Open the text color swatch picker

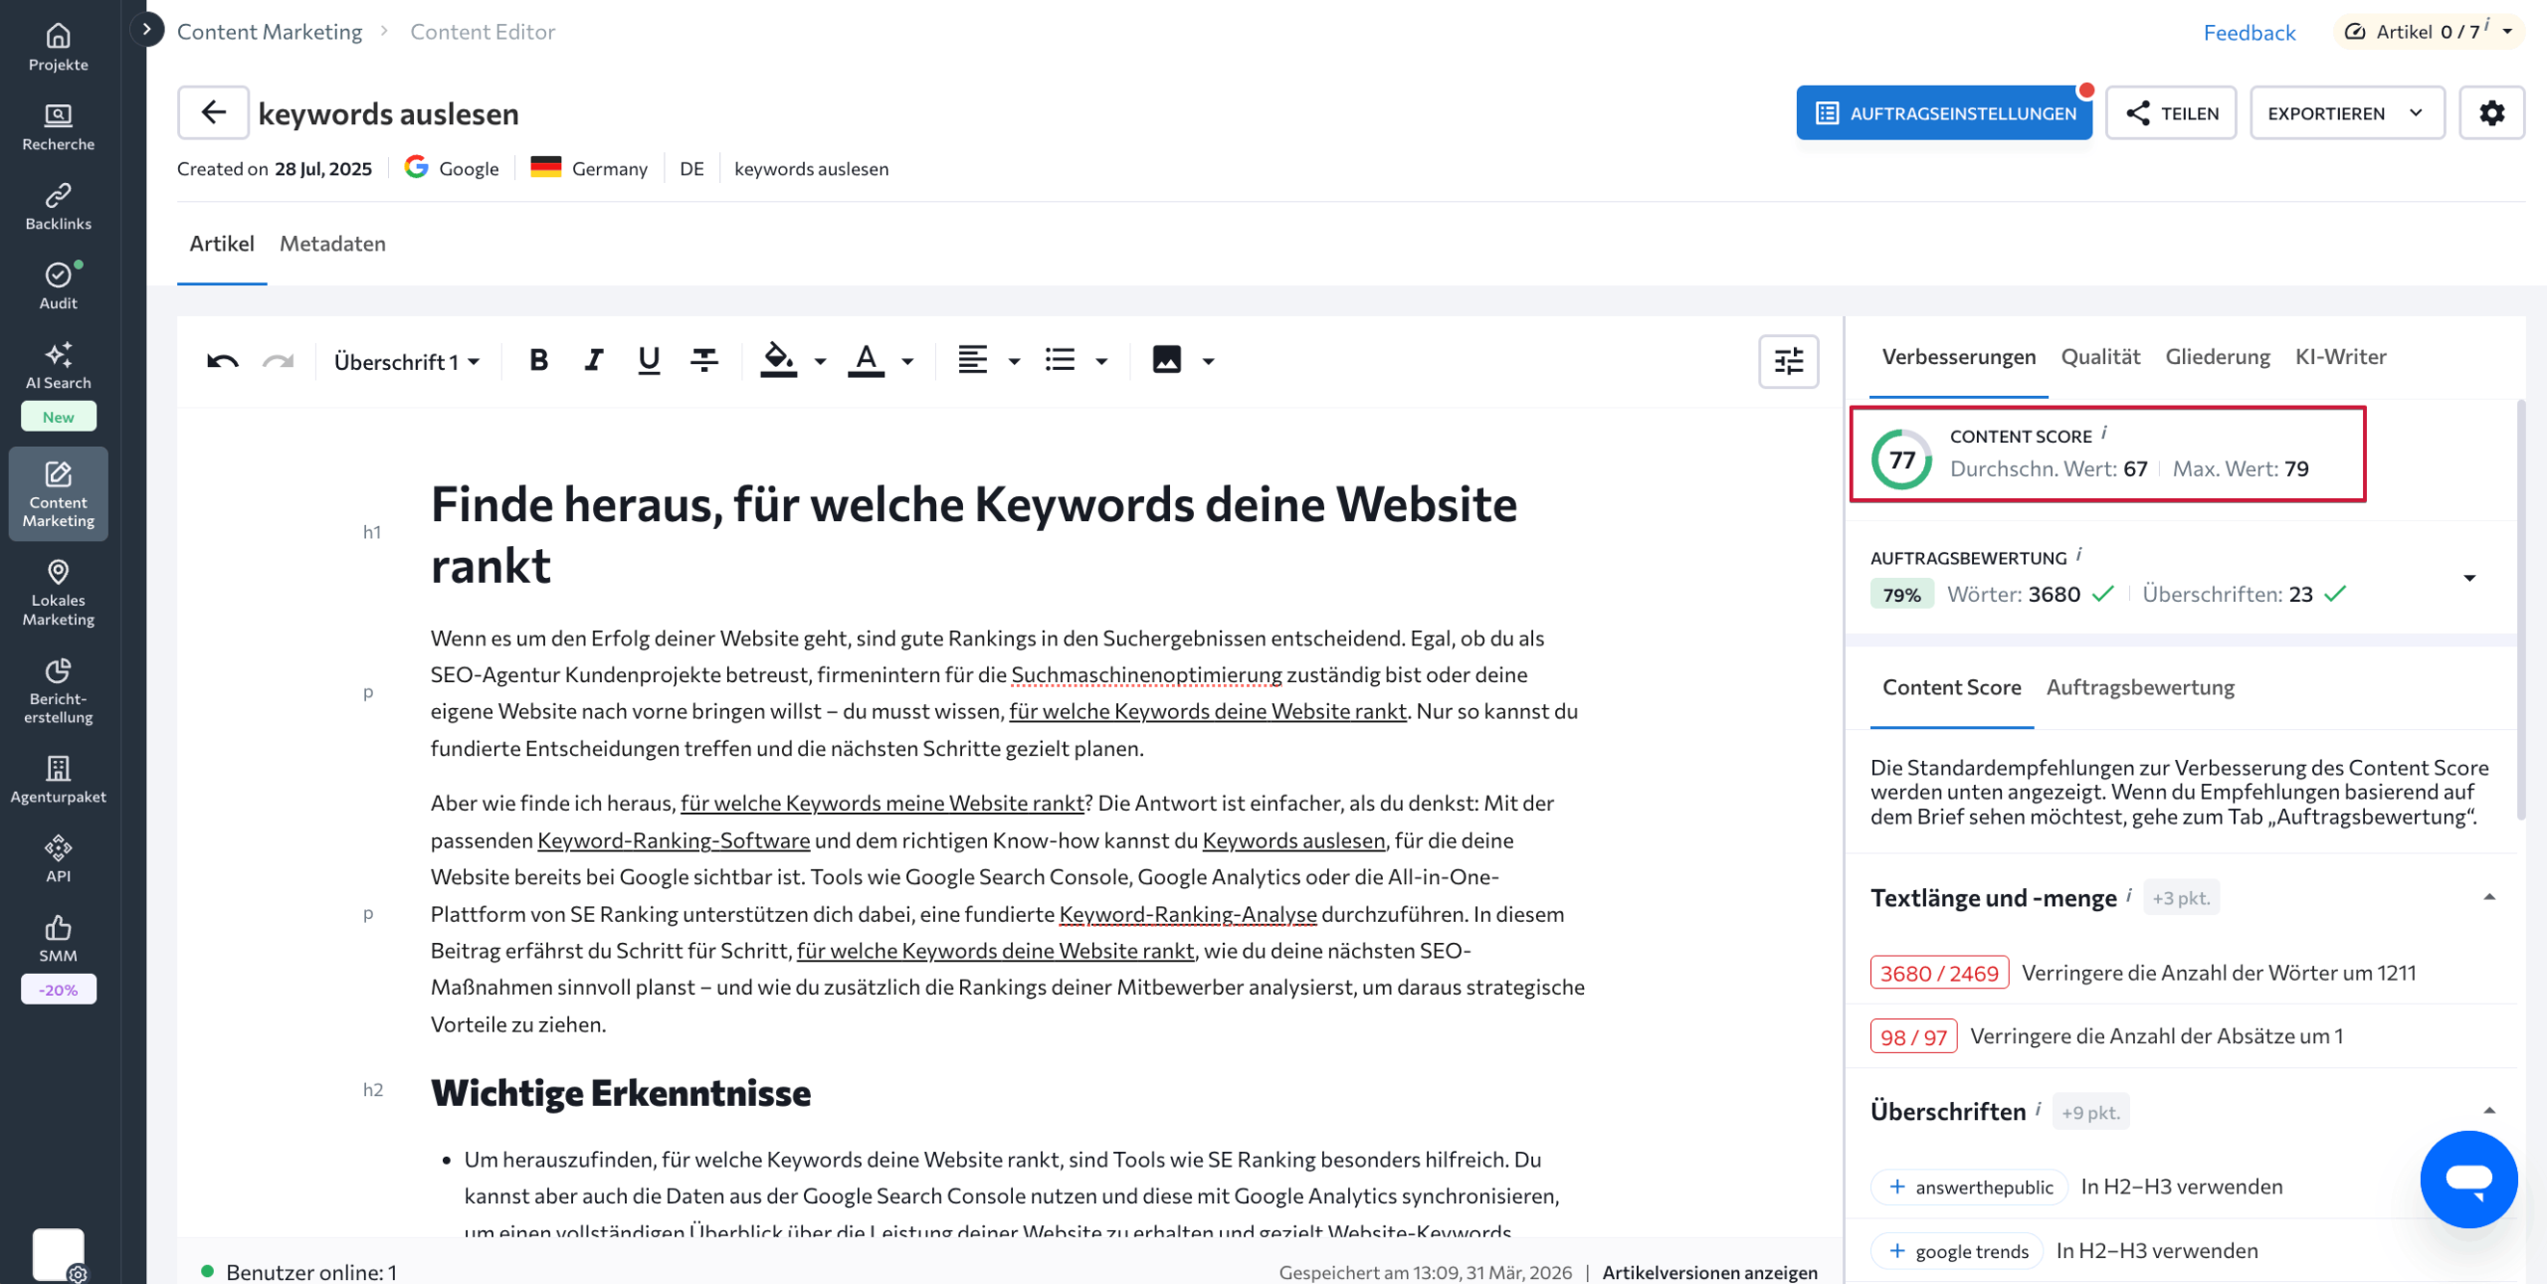click(903, 360)
